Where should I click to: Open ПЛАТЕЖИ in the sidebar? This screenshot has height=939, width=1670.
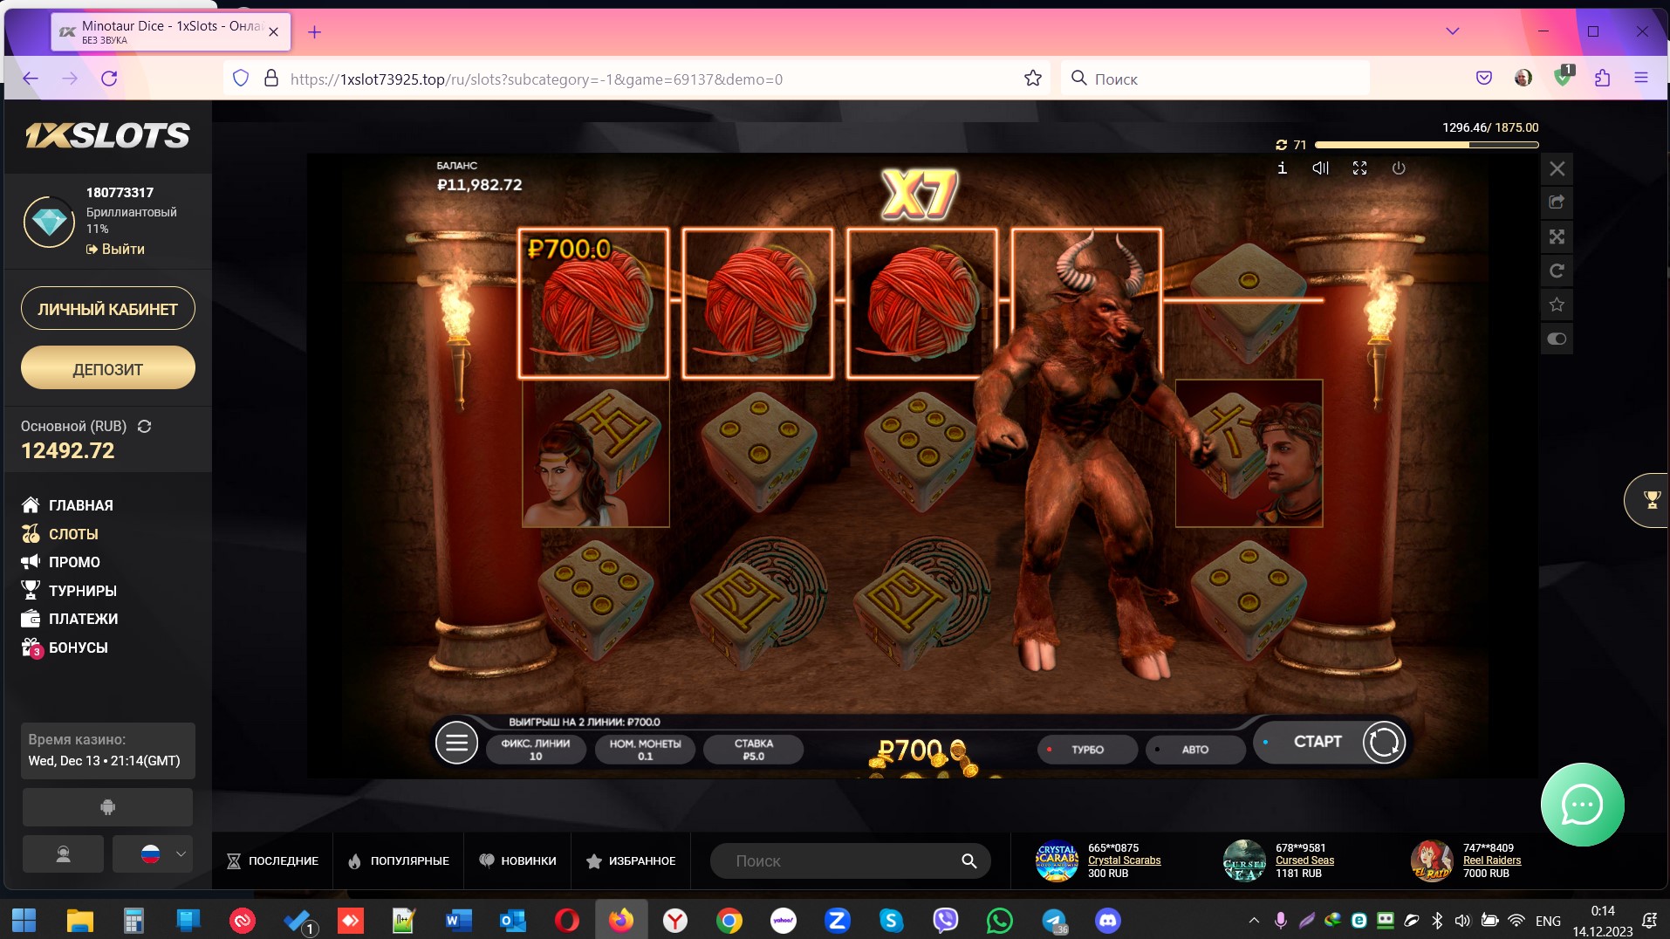coord(70,619)
